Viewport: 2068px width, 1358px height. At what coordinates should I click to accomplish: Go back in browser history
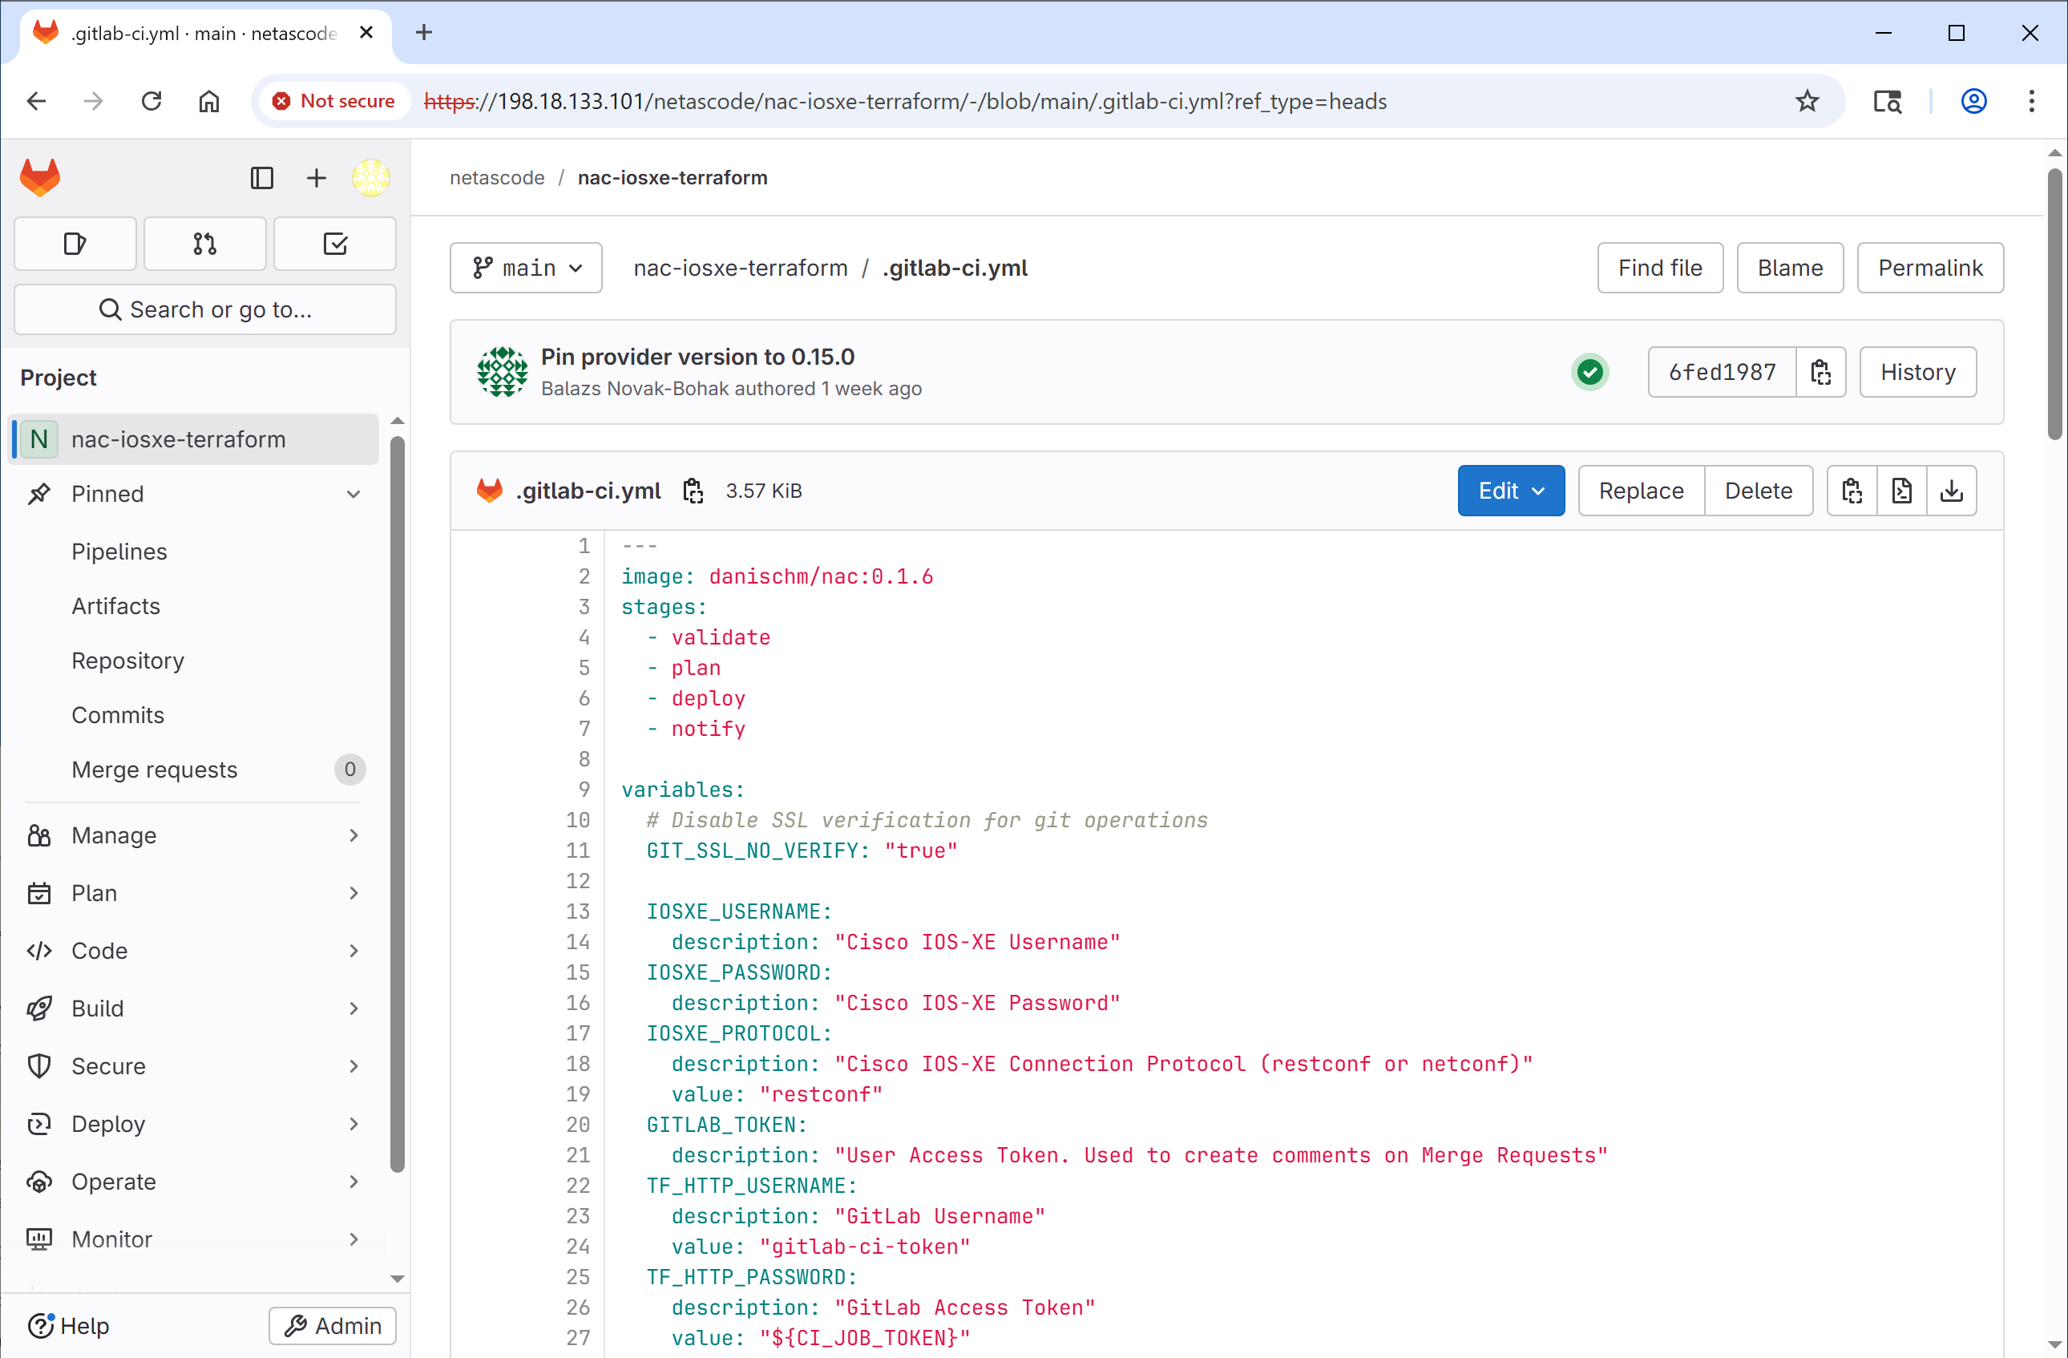click(x=37, y=102)
